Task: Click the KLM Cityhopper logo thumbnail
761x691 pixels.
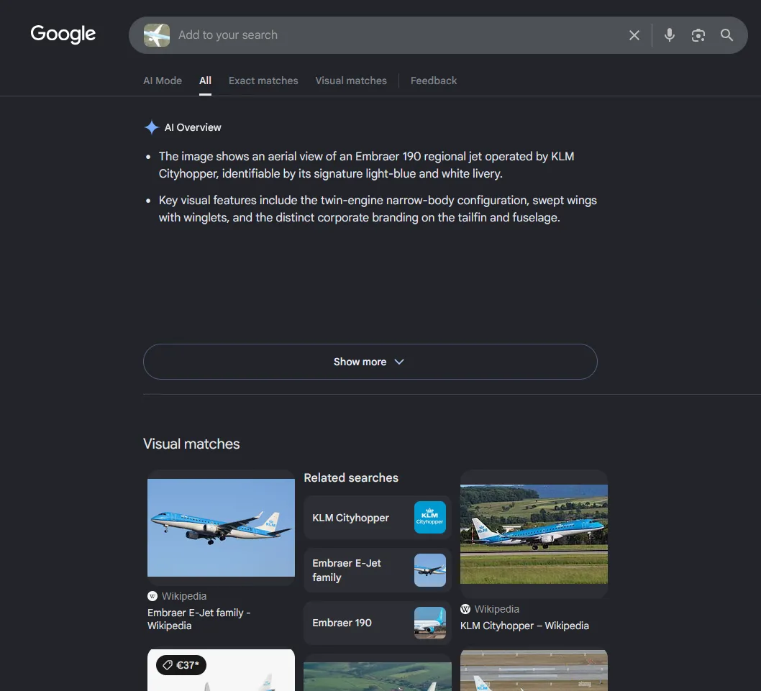Action: 430,517
